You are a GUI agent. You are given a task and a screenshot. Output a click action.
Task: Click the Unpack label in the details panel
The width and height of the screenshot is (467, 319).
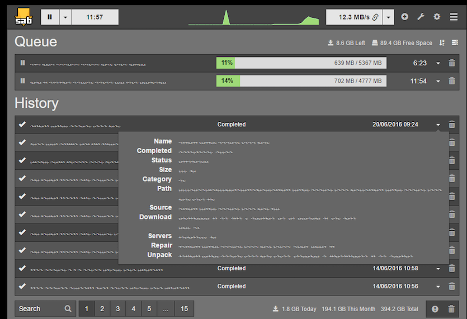click(x=159, y=255)
